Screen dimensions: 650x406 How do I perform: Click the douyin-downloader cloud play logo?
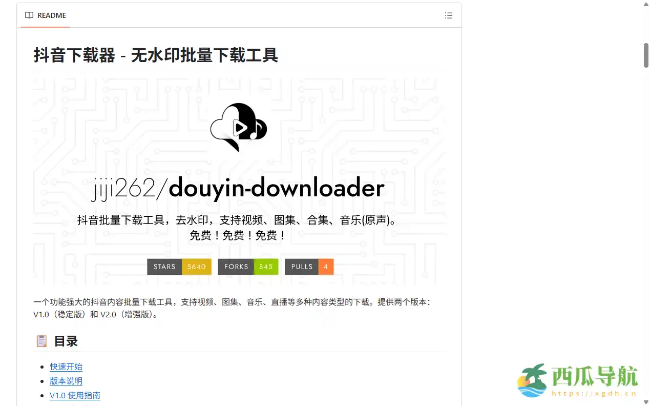click(x=238, y=127)
